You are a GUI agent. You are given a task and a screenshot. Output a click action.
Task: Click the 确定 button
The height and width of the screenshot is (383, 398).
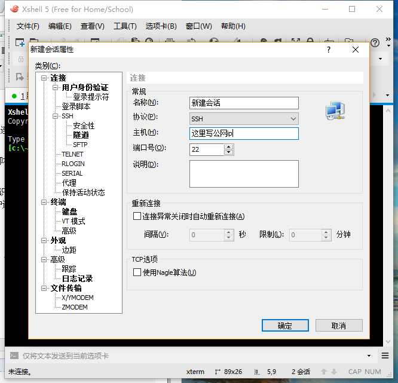click(285, 326)
